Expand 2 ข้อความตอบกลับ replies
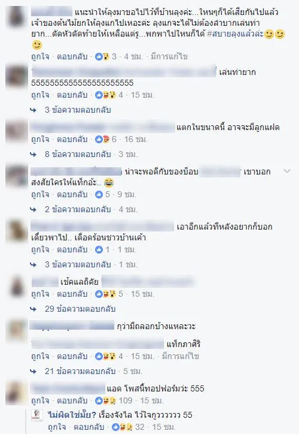This screenshot has height=434, width=299. [78, 209]
